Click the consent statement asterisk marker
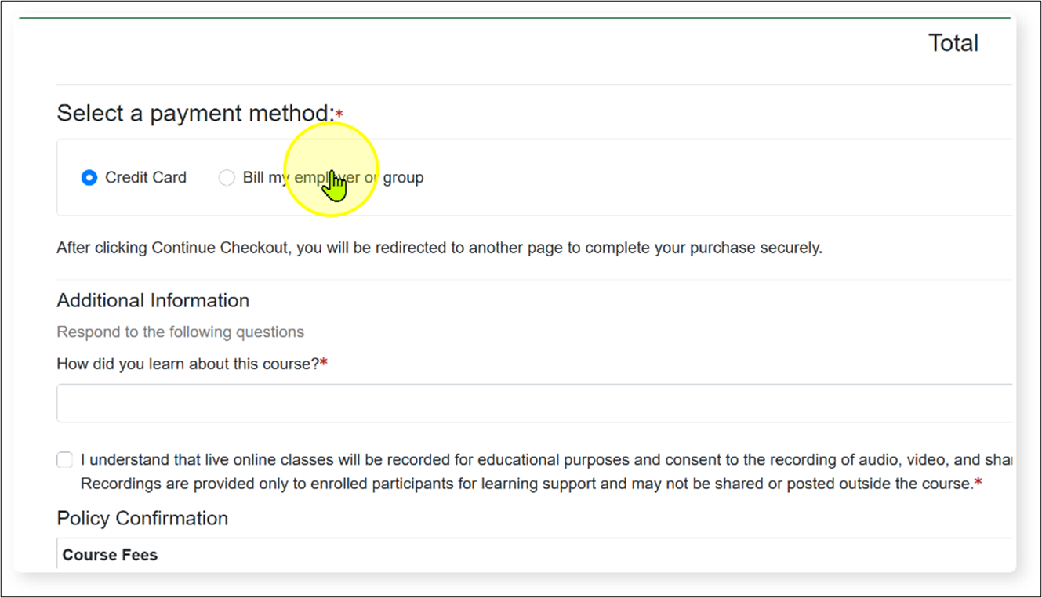1042x598 pixels. click(x=979, y=484)
